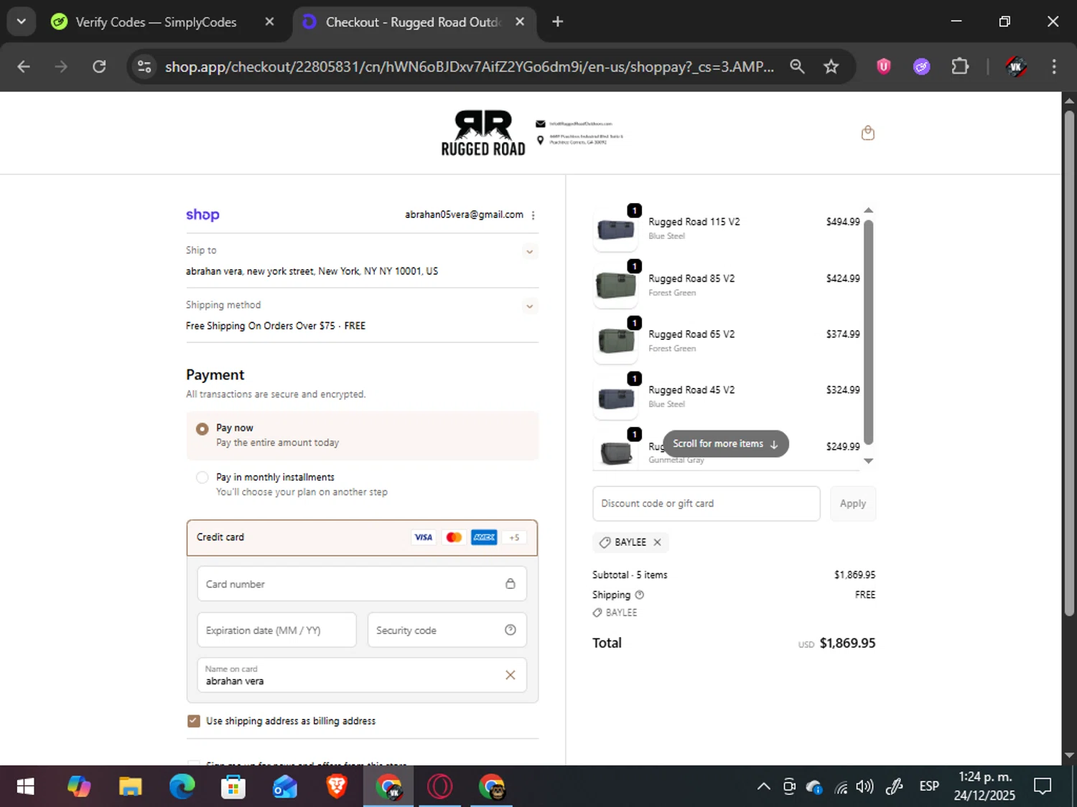The image size is (1077, 807).
Task: Reload the checkout page
Action: [x=99, y=67]
